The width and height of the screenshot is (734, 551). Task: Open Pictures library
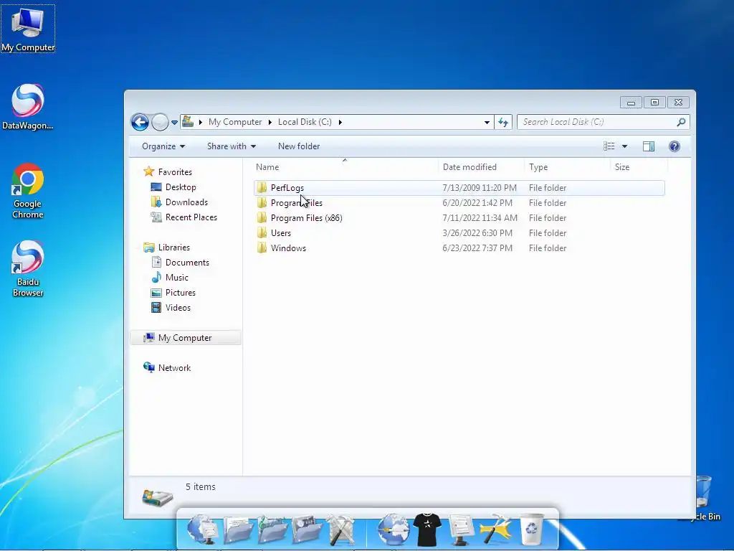pos(180,293)
